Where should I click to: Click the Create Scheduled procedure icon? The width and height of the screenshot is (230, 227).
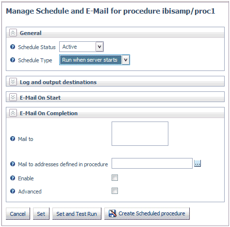pyautogui.click(x=113, y=213)
